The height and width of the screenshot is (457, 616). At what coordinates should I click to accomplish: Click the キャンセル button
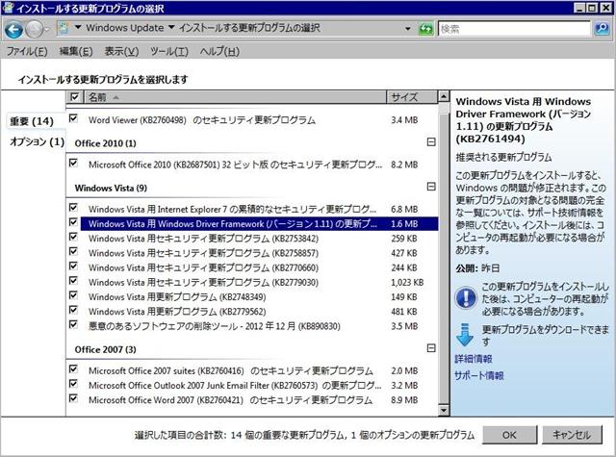pyautogui.click(x=572, y=435)
